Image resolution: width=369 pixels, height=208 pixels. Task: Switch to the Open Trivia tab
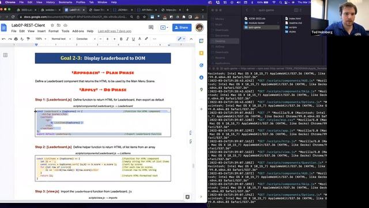(x=99, y=10)
